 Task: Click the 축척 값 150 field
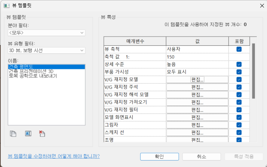[196, 57]
